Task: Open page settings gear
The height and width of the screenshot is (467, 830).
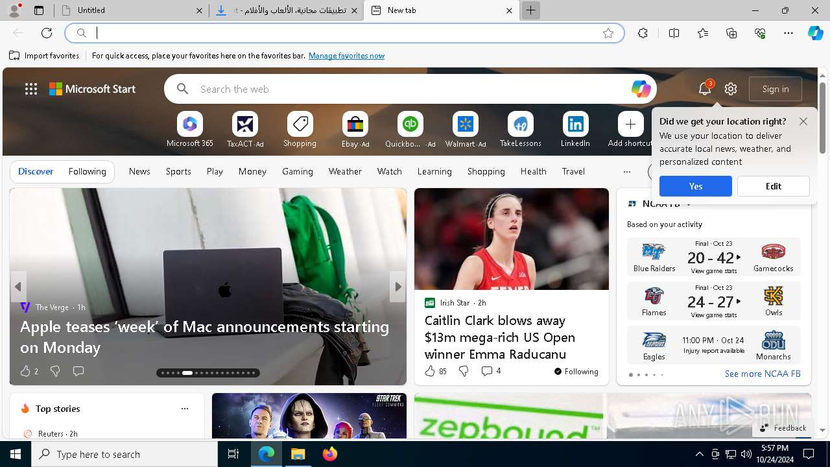Action: click(x=731, y=89)
